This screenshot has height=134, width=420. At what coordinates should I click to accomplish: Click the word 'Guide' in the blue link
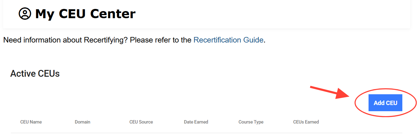(x=253, y=40)
